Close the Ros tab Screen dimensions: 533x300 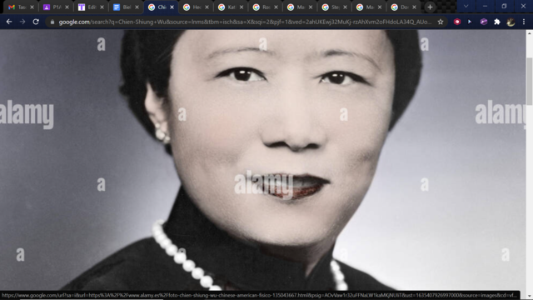coord(276,7)
